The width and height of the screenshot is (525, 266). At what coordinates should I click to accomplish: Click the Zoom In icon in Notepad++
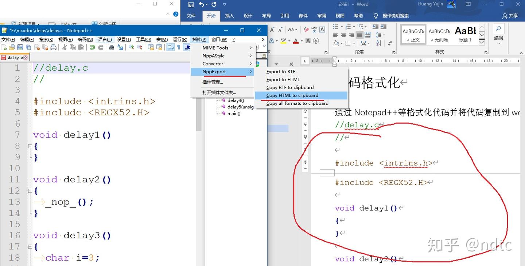point(131,47)
